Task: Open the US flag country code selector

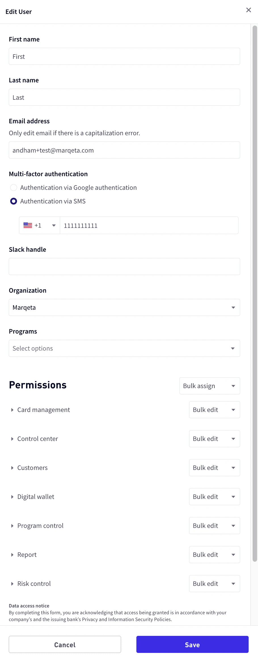Action: 39,225
